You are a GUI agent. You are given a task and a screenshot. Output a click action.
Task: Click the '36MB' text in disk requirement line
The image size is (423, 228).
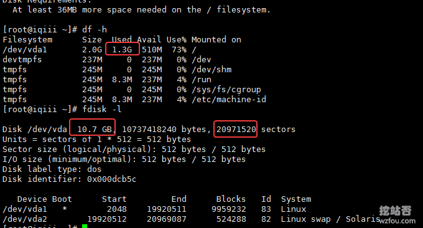point(67,10)
